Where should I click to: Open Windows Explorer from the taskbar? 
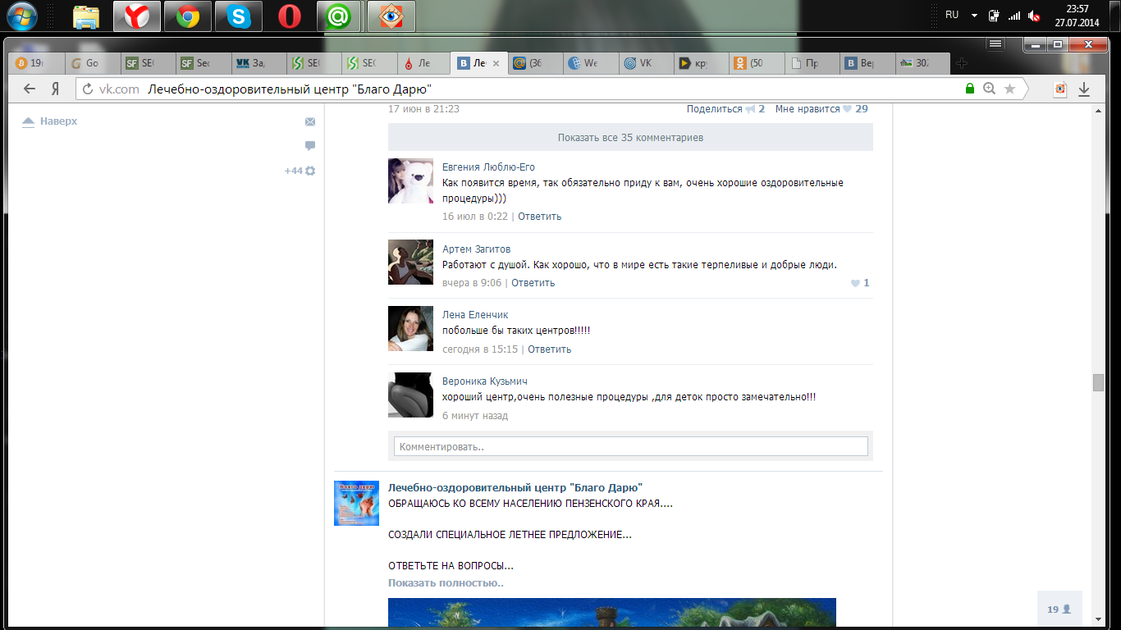(85, 16)
